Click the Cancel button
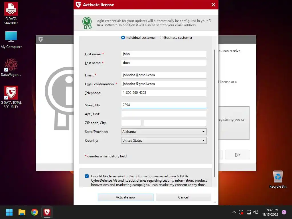Viewport: 292px width, 219px height. click(183, 197)
